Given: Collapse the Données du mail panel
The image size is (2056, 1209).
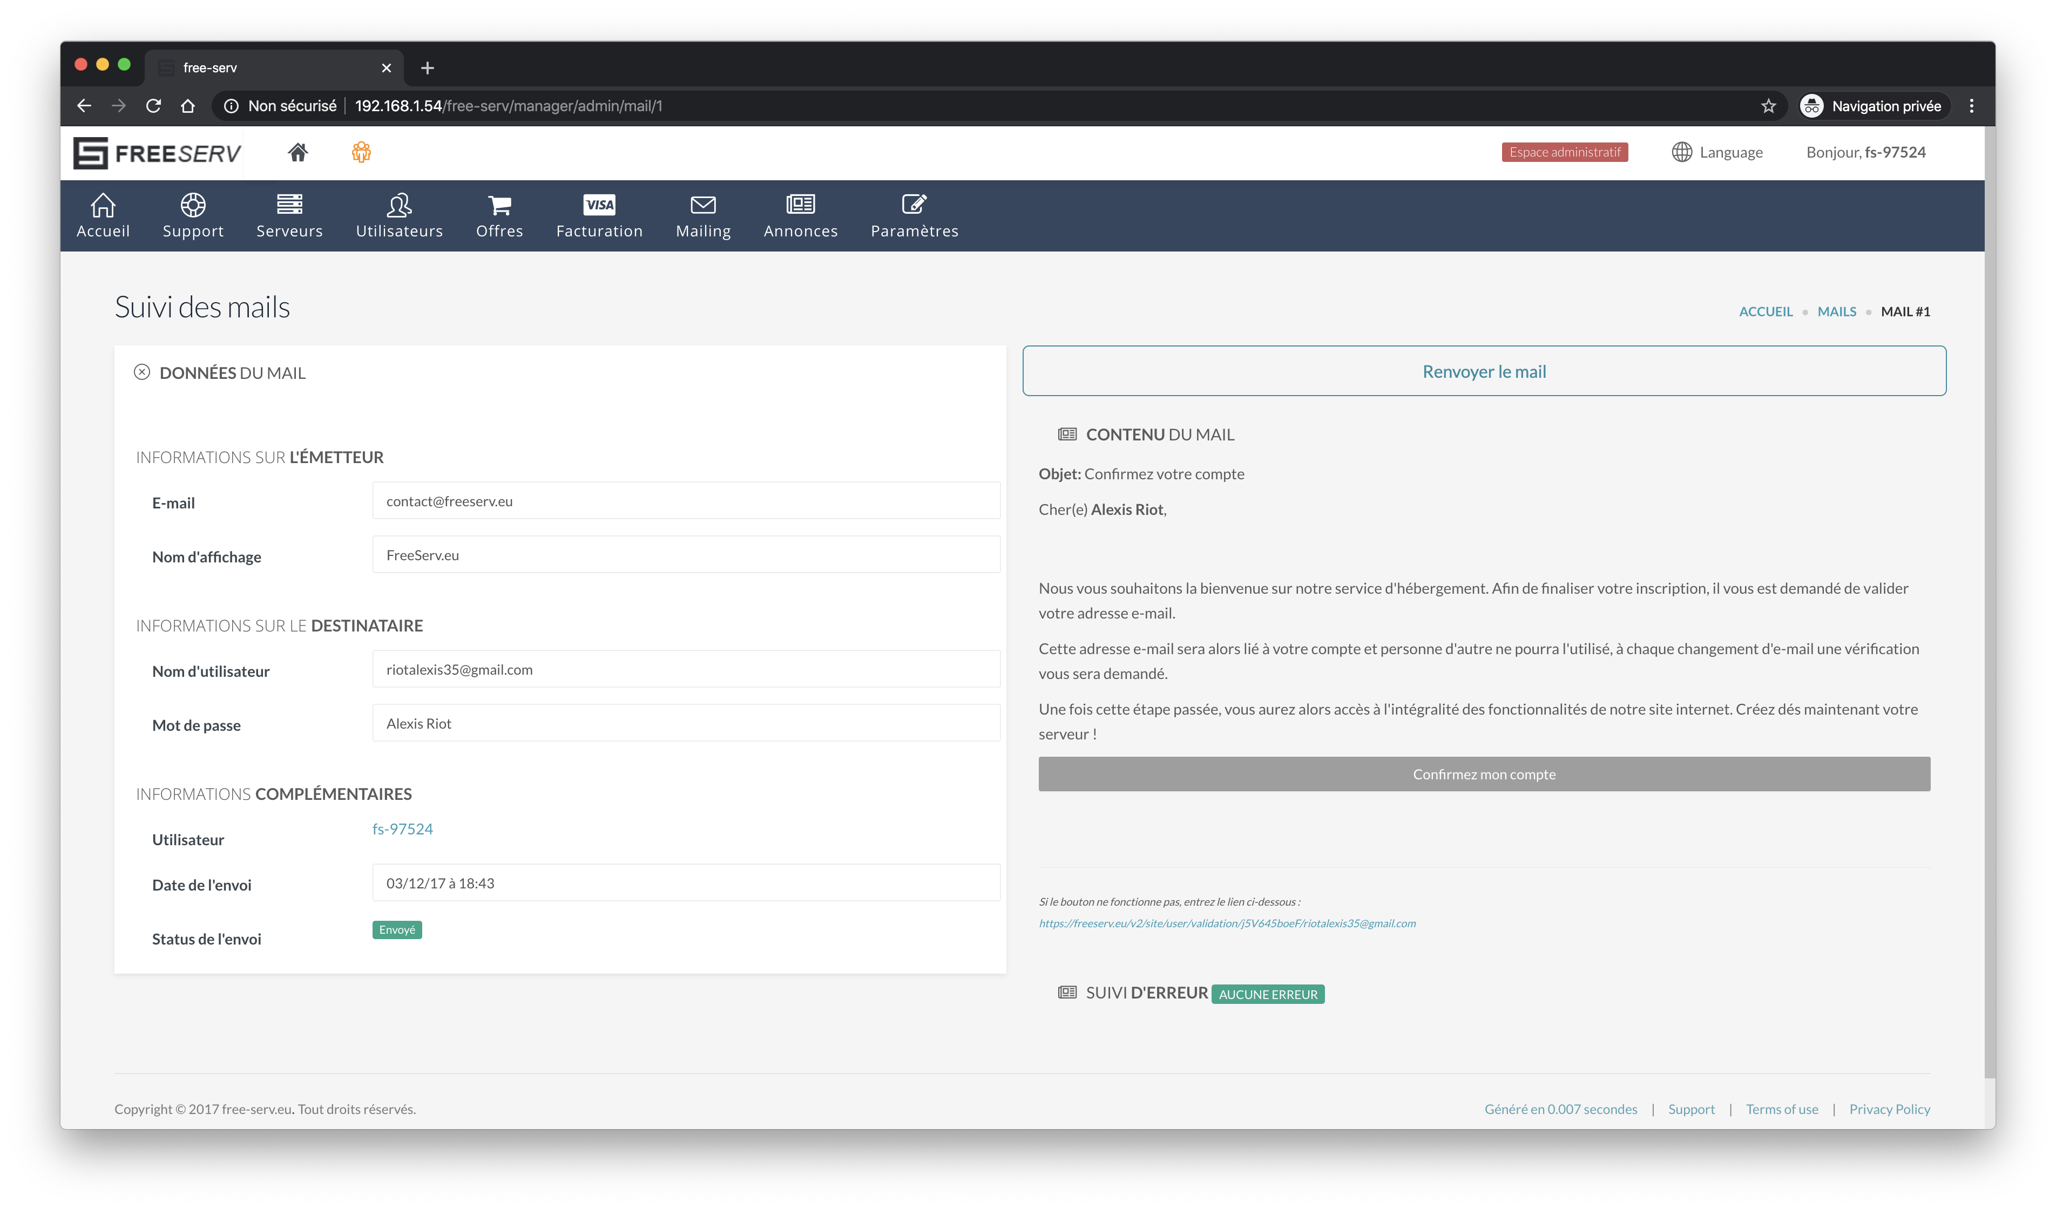Looking at the screenshot, I should (142, 372).
